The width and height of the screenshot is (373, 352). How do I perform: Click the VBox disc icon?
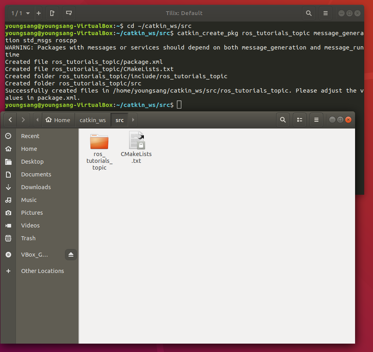[8, 255]
